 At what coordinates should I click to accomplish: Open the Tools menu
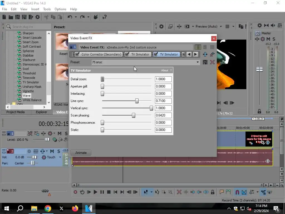tap(47, 9)
